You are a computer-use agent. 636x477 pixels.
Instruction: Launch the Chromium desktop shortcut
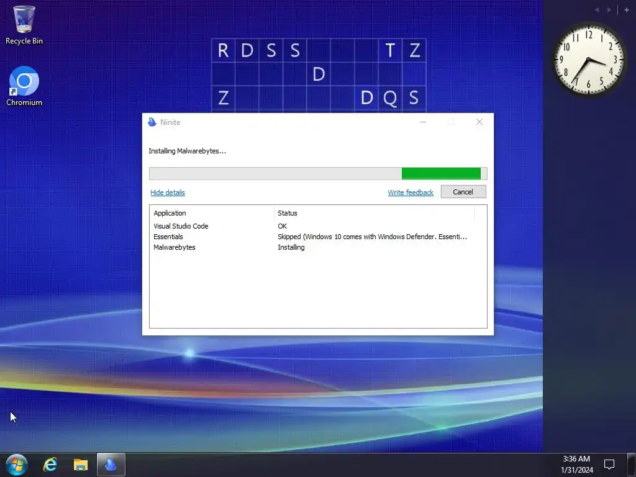(x=24, y=86)
